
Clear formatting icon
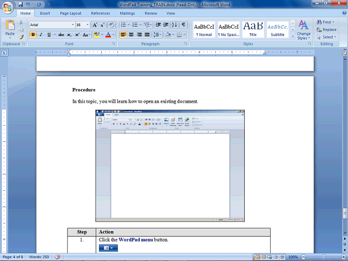click(111, 25)
